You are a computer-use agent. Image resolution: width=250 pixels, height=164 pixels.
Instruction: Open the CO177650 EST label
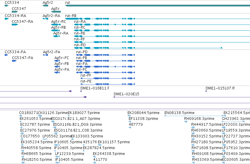(30, 137)
